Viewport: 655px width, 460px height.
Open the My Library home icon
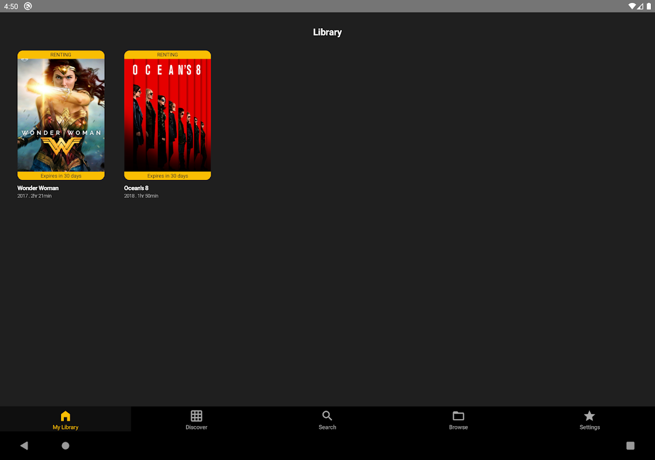[66, 416]
